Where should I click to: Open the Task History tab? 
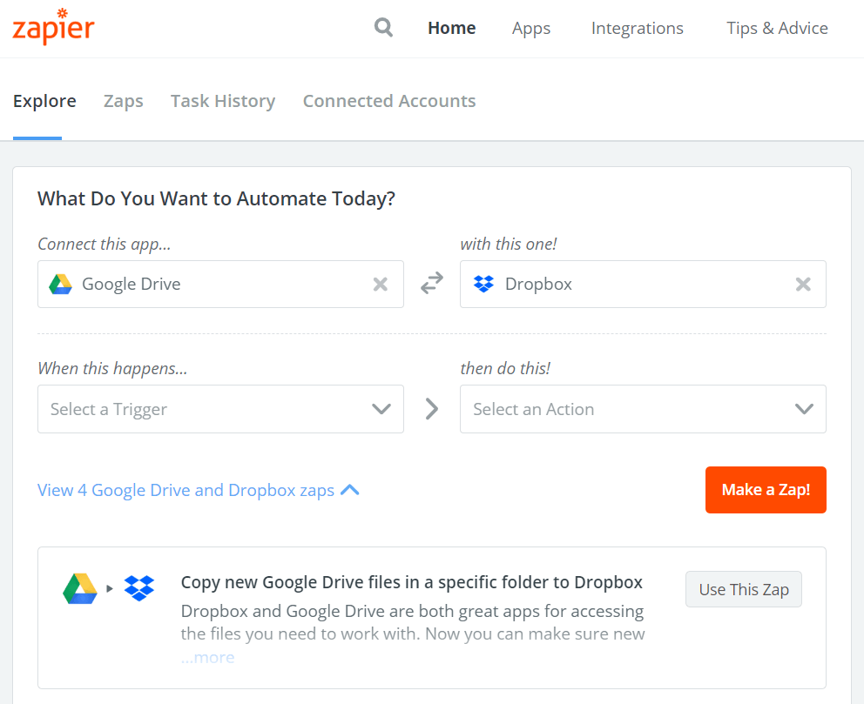coord(223,101)
